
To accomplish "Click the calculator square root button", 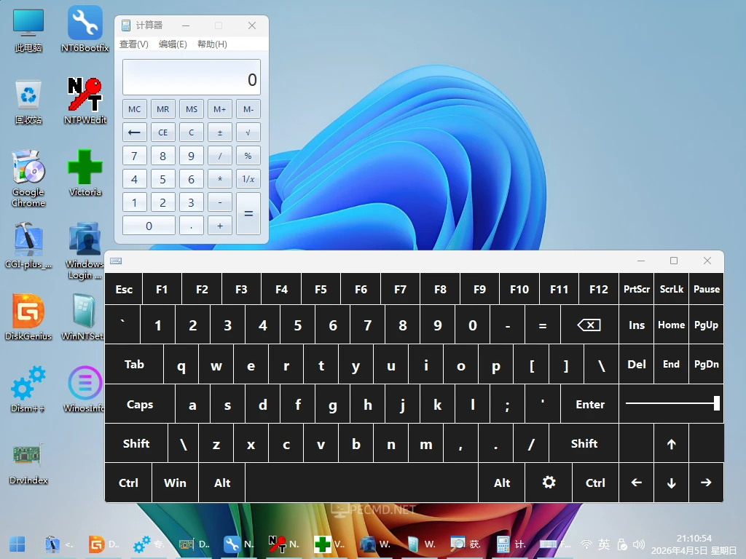I will 248,132.
